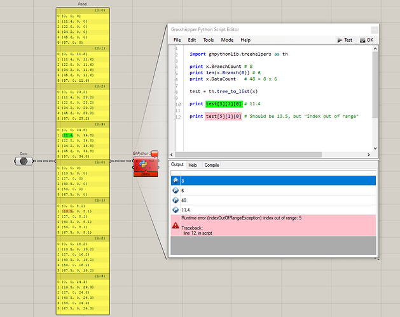
Task: Switch to the Compile tab
Action: (x=212, y=165)
